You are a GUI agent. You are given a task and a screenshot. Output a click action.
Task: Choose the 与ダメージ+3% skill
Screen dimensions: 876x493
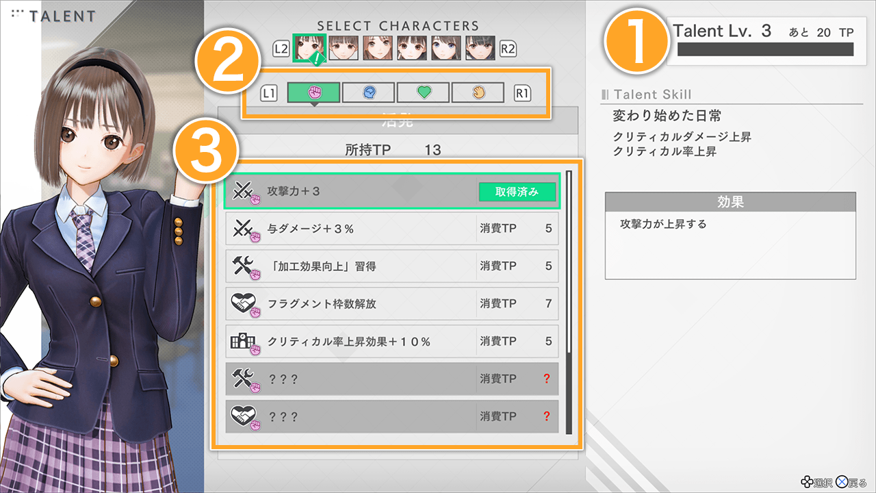(x=392, y=229)
